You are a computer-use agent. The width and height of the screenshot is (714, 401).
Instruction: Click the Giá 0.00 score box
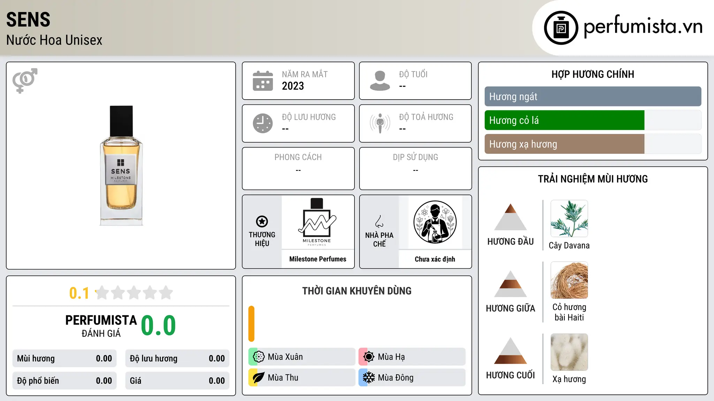[177, 381]
